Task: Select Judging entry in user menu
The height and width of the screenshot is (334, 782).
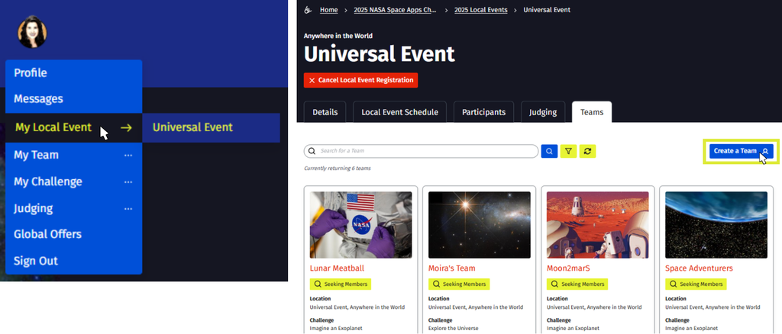Action: pos(74,208)
